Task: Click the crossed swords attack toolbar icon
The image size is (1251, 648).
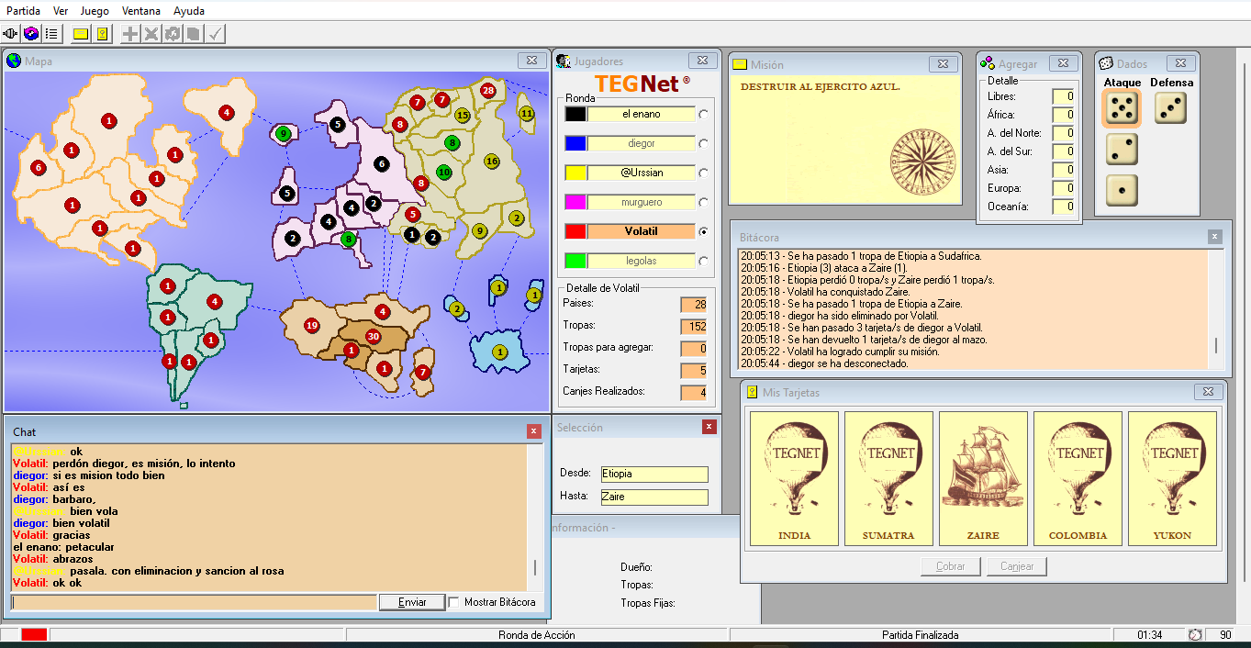Action: (151, 34)
